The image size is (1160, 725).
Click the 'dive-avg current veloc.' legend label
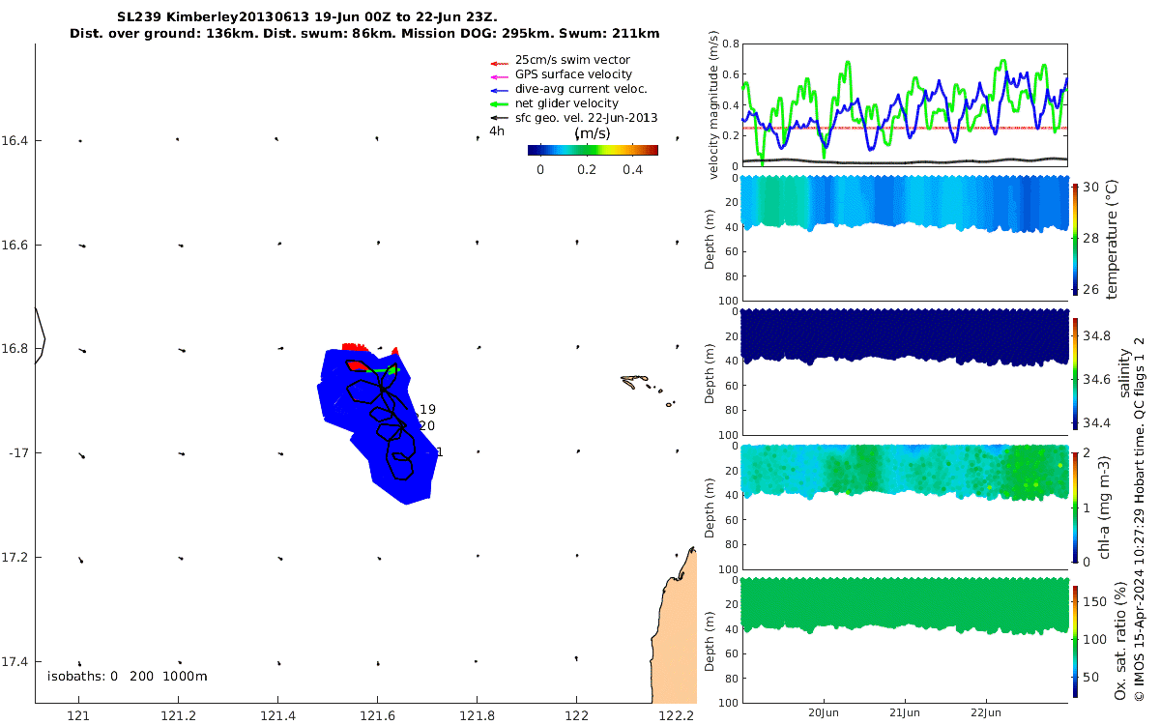coord(581,89)
